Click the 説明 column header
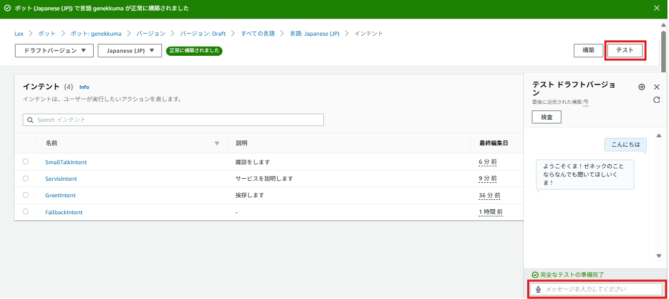 (242, 143)
